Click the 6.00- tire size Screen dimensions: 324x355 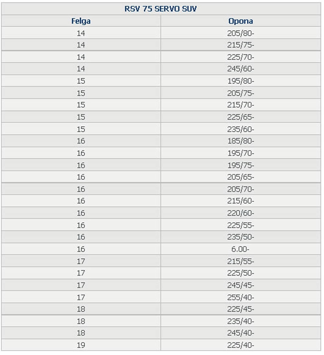click(x=240, y=249)
